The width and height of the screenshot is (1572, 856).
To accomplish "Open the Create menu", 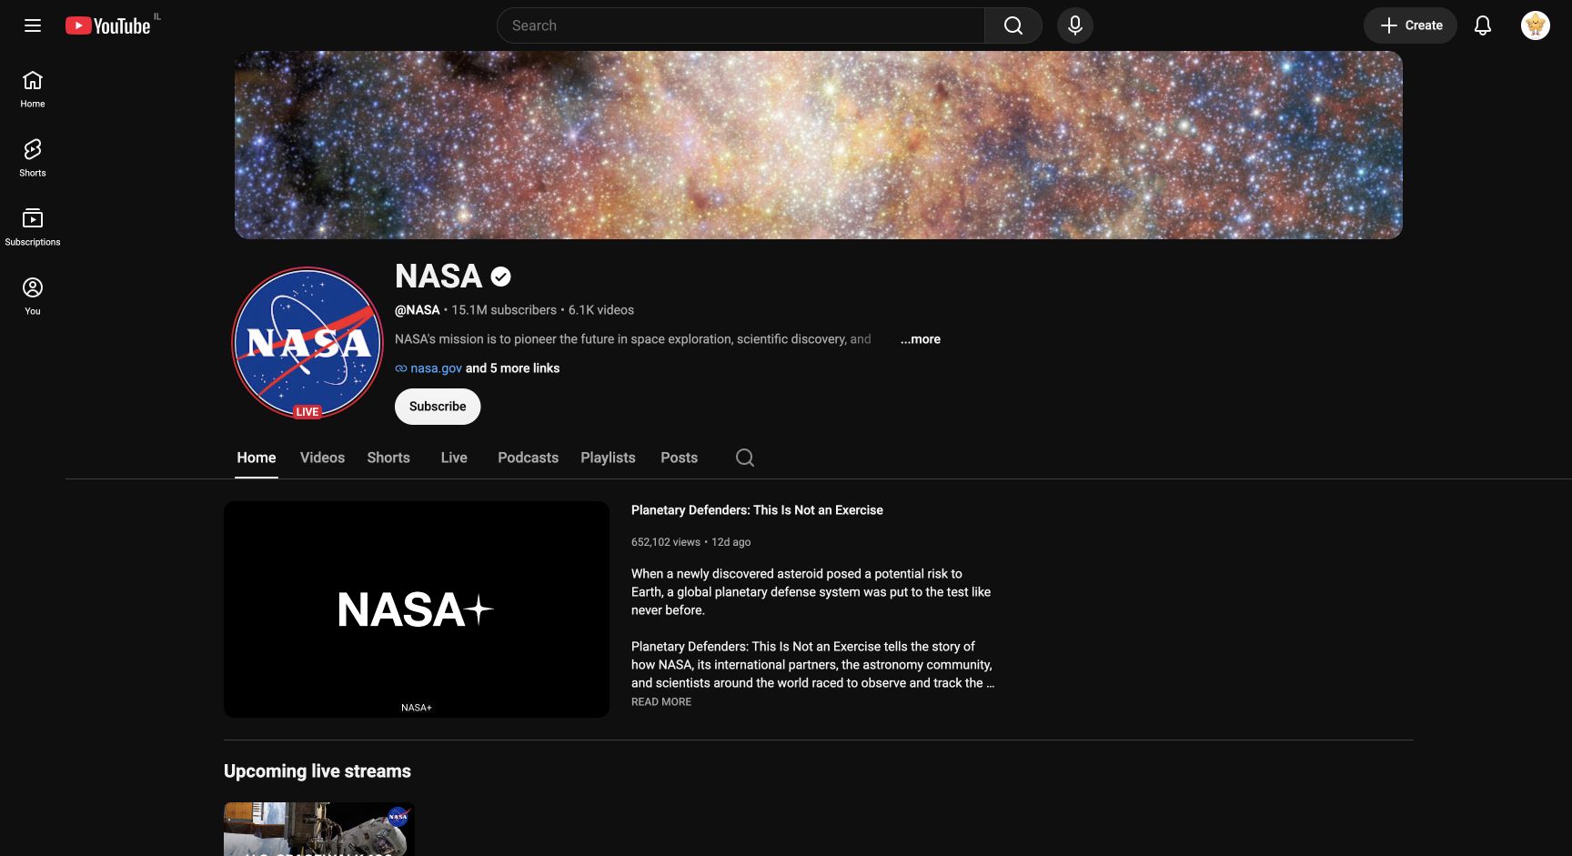I will click(1410, 25).
